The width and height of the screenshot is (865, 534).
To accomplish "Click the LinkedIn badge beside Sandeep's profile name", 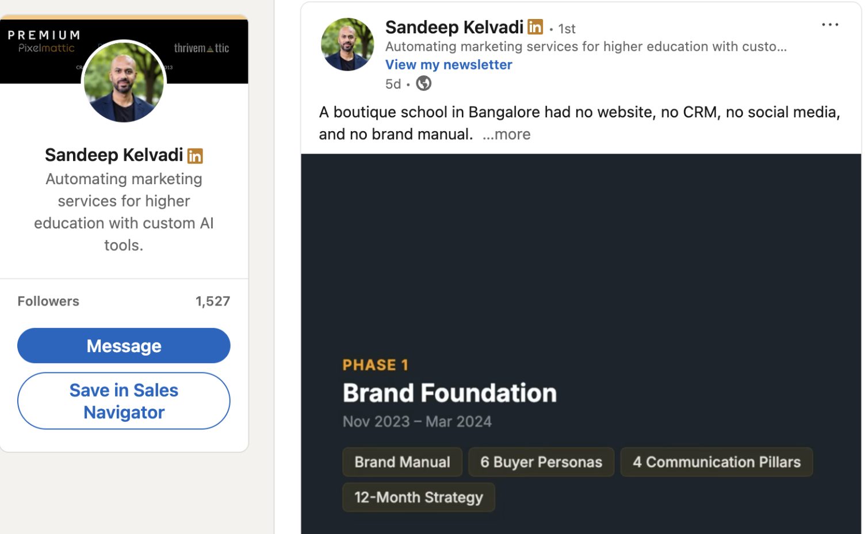I will (x=195, y=155).
